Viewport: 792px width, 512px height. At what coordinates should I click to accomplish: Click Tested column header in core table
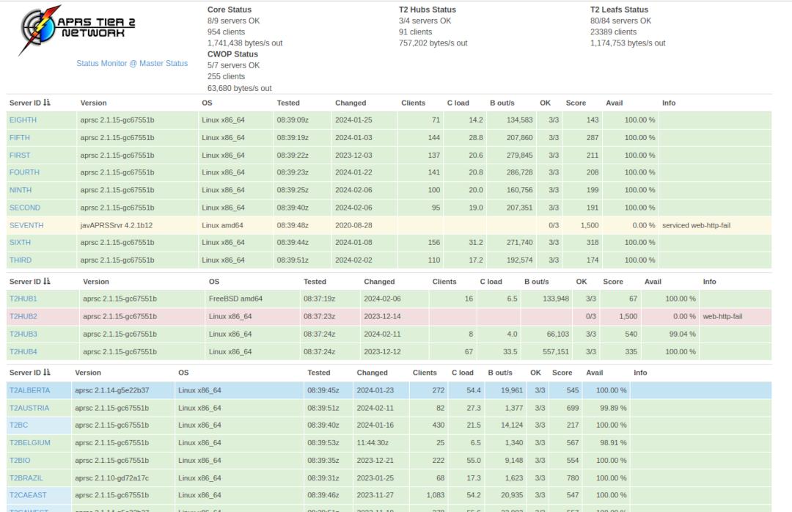point(288,103)
